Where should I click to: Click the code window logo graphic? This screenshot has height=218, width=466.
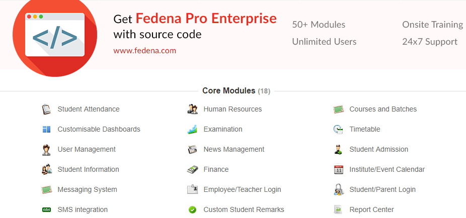point(55,36)
